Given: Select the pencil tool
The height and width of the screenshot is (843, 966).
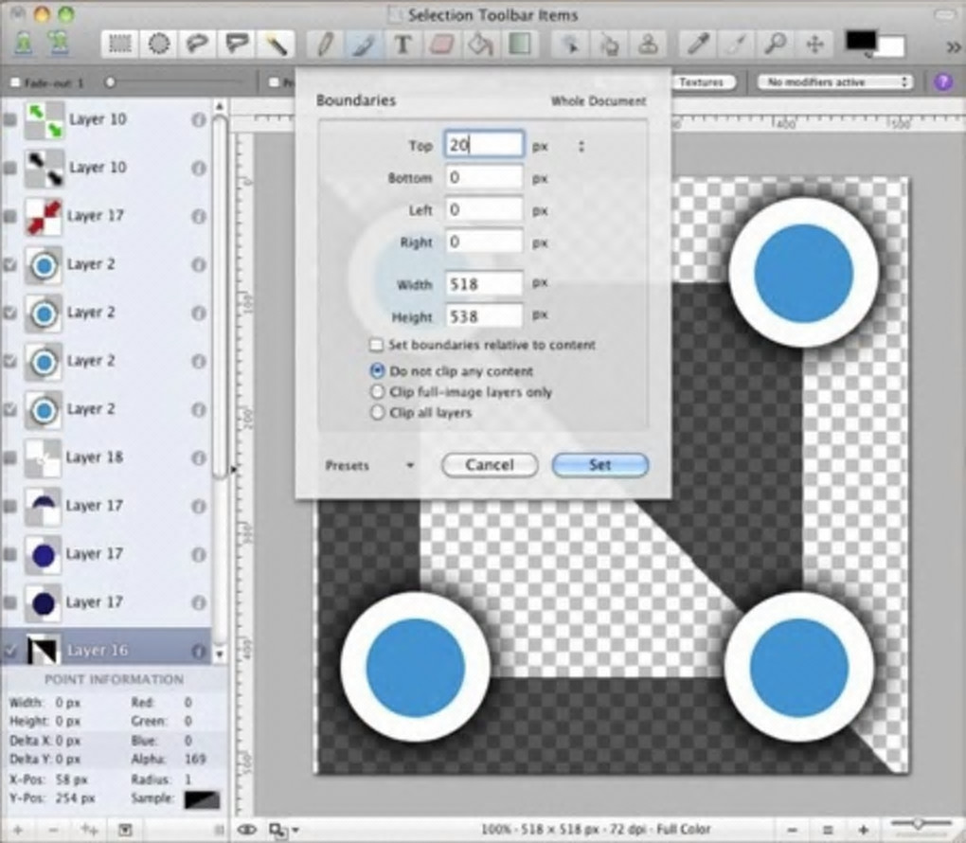Looking at the screenshot, I should tap(325, 45).
